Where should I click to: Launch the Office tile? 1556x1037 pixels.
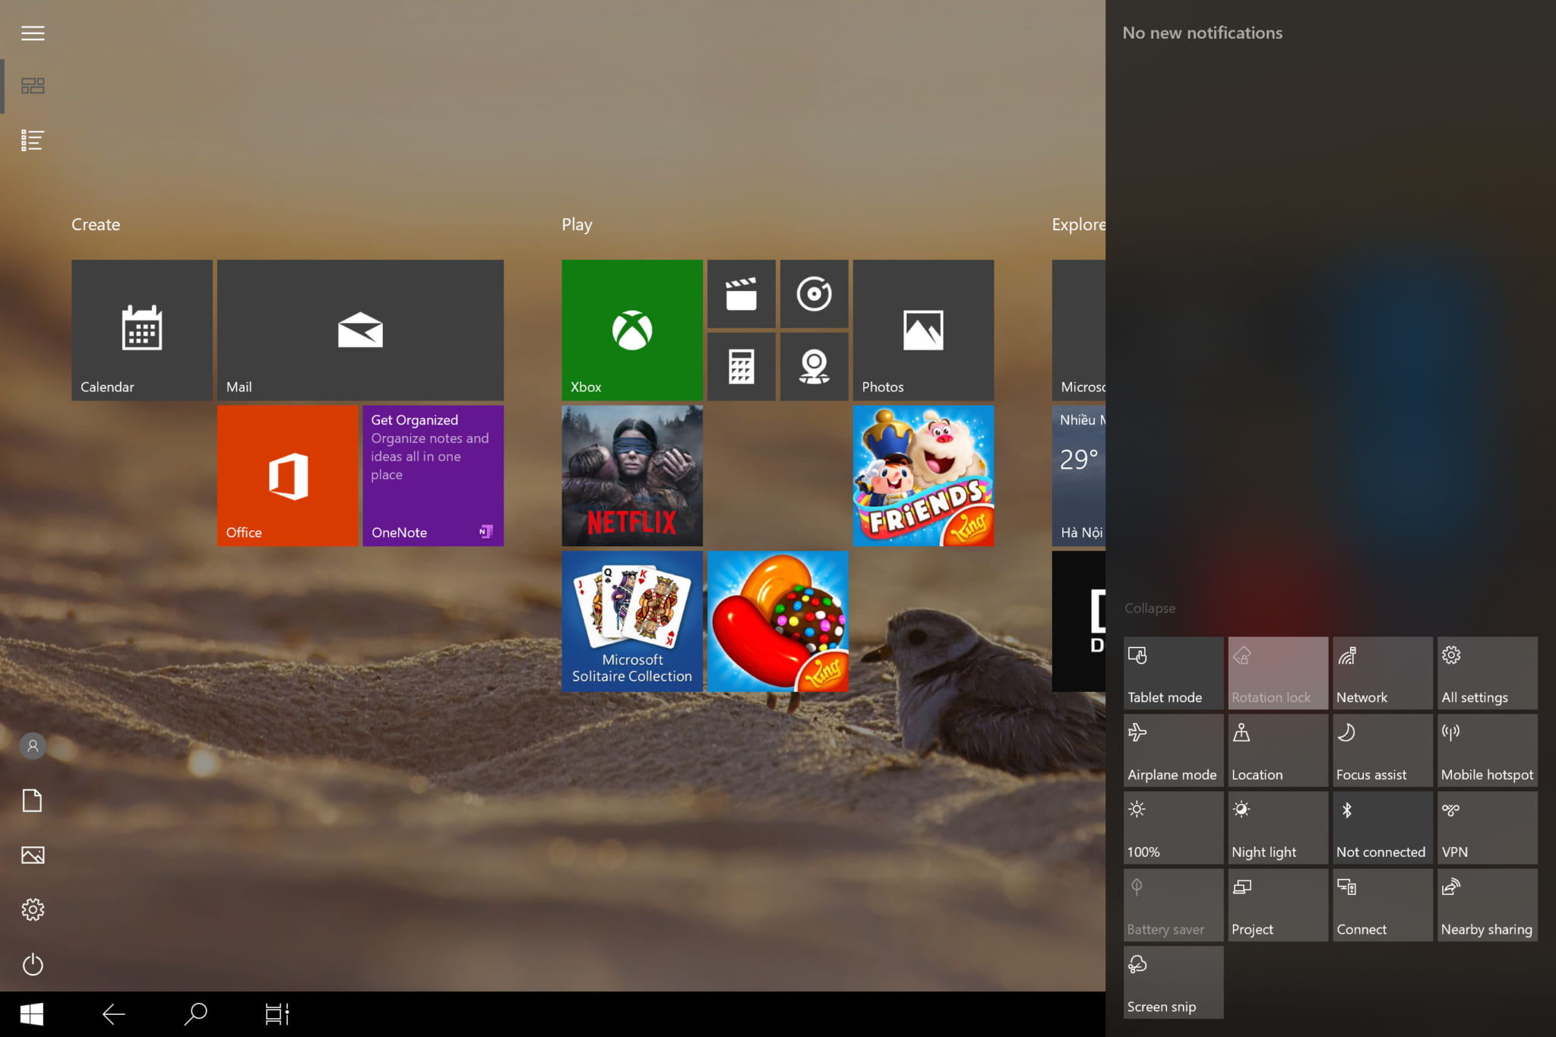[287, 476]
